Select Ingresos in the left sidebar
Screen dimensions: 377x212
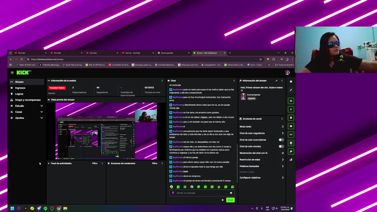[x=27, y=88]
